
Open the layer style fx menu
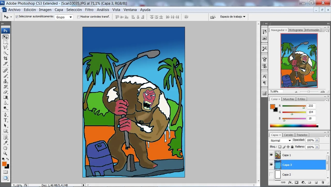coord(290,182)
